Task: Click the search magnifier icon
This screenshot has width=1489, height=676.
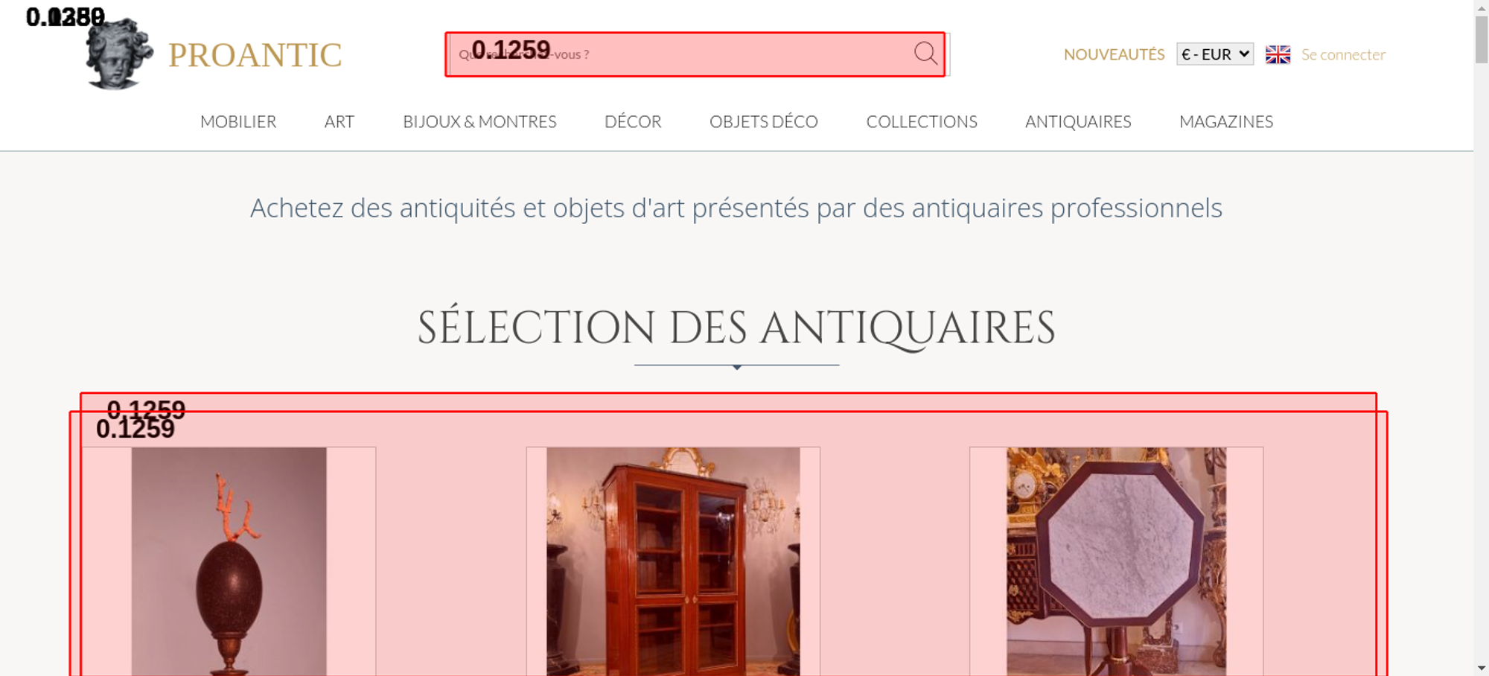Action: coord(925,54)
